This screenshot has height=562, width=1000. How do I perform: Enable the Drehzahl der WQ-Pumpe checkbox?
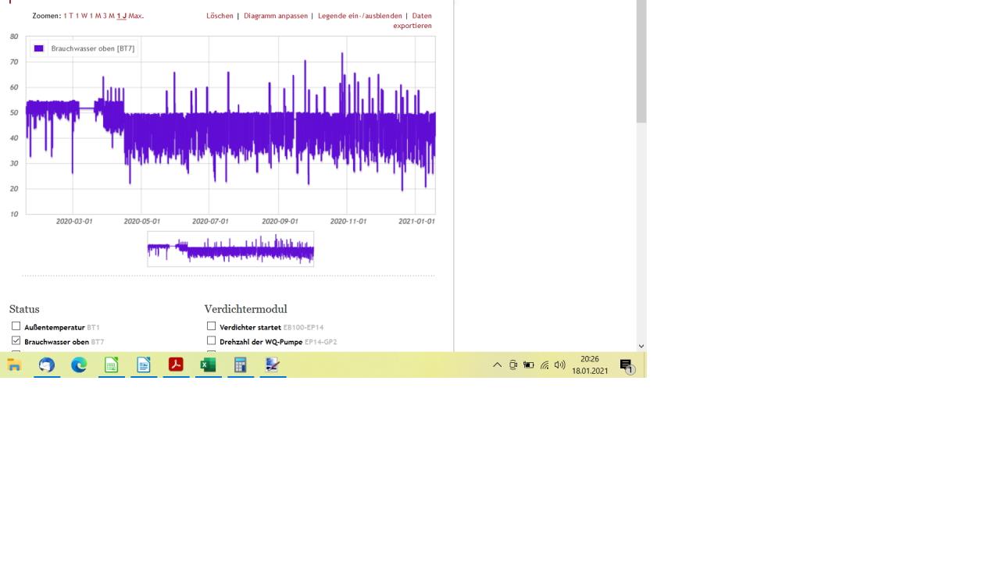pyautogui.click(x=211, y=341)
